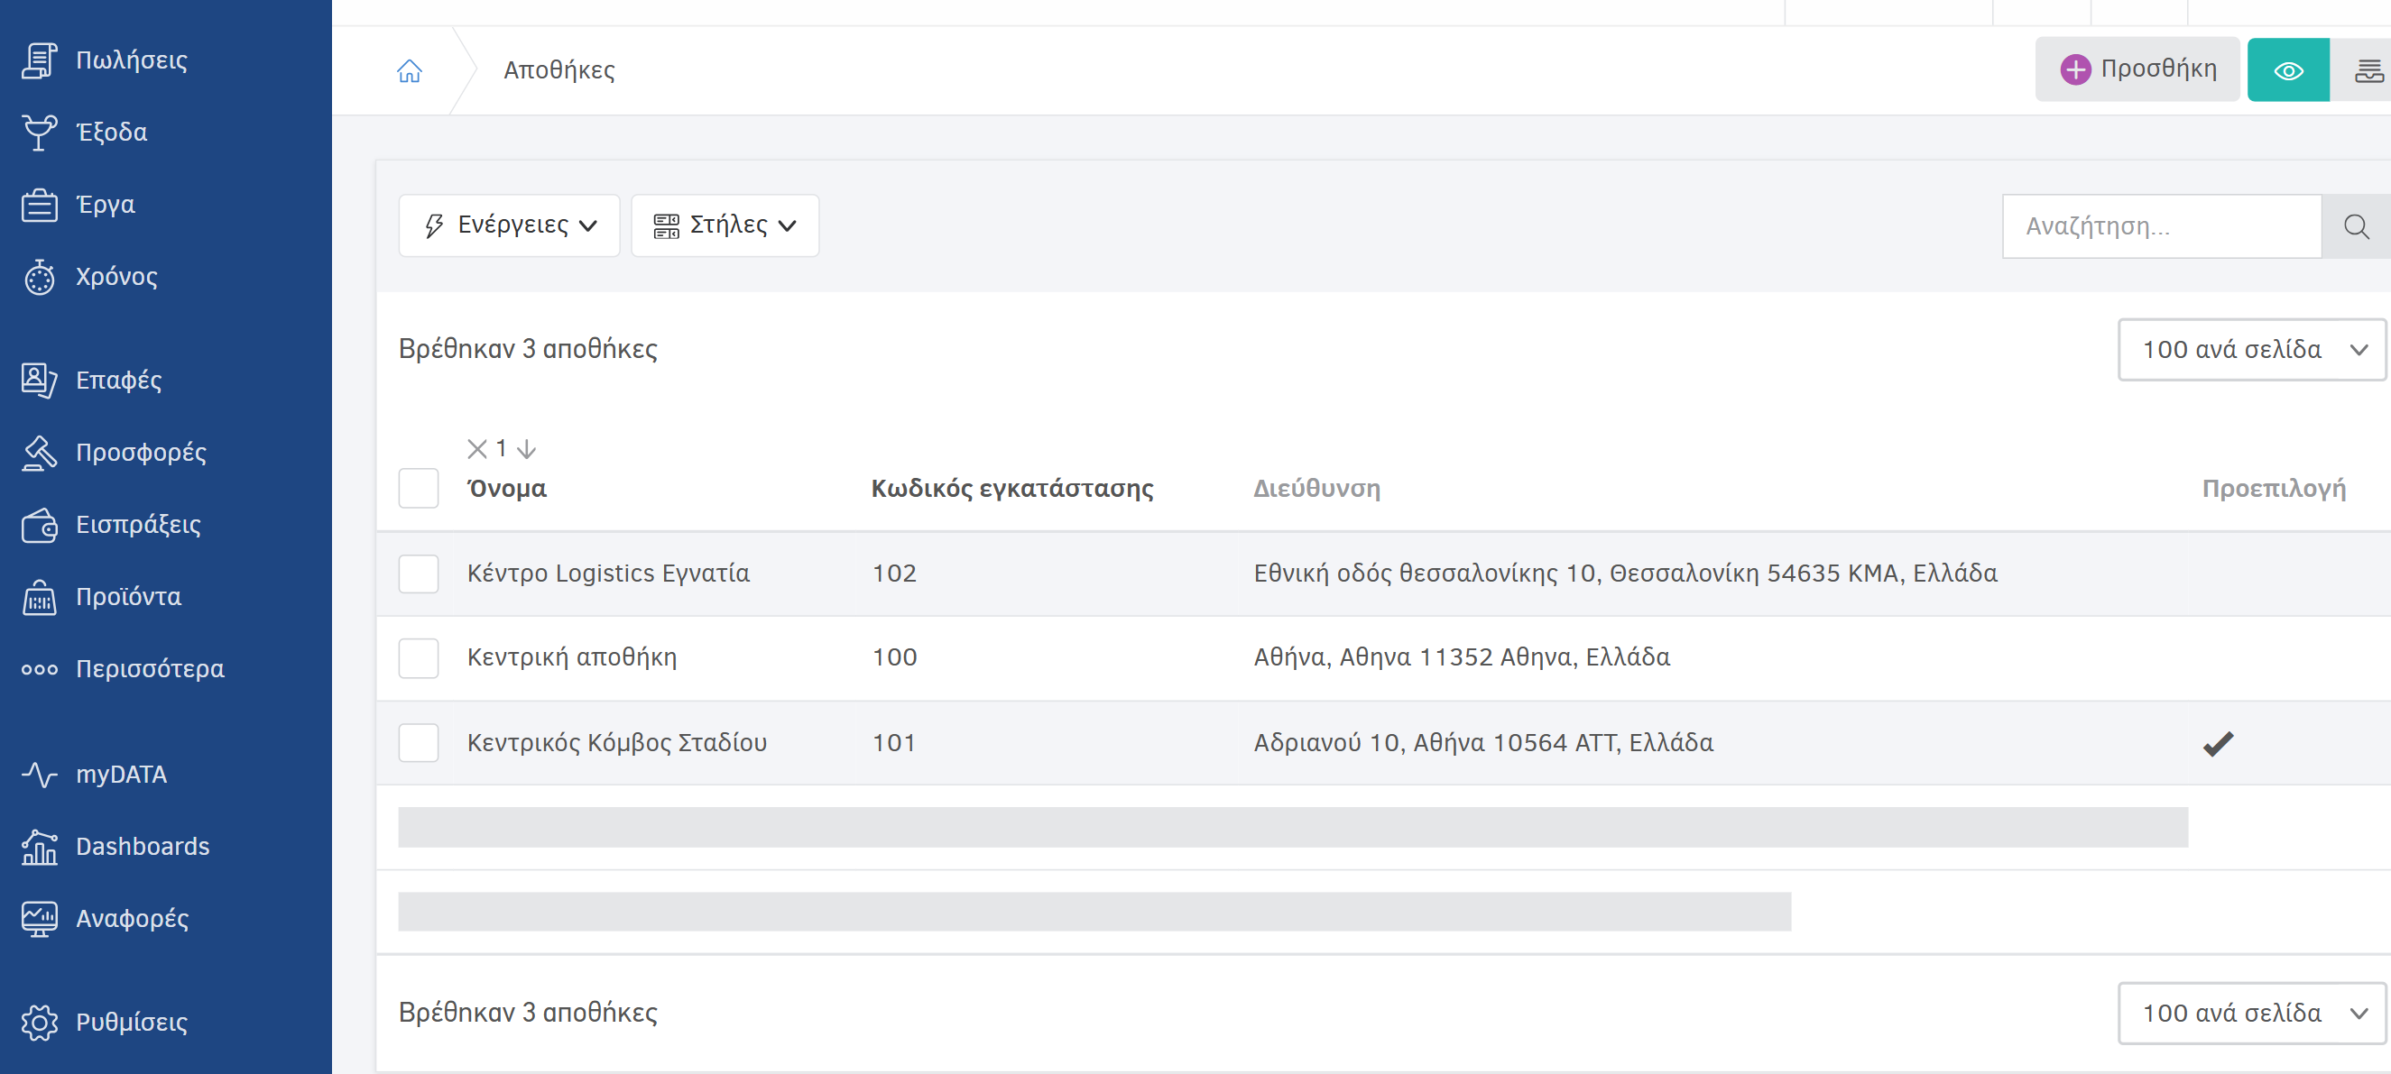This screenshot has height=1074, width=2391.
Task: Sort by Κωδικός εγκατάστασης column header
Action: tap(1011, 488)
